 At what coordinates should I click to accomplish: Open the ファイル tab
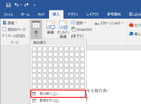[8, 14]
